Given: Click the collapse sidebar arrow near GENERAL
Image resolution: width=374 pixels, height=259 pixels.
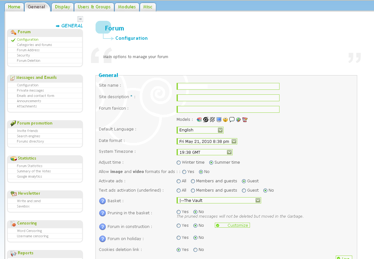Looking at the screenshot, I should (80, 19).
